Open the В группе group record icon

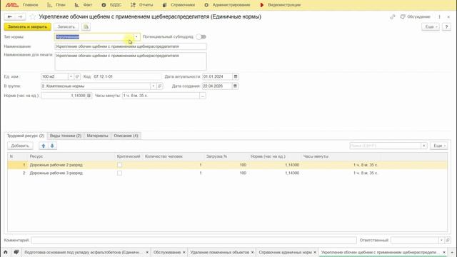tap(160, 86)
